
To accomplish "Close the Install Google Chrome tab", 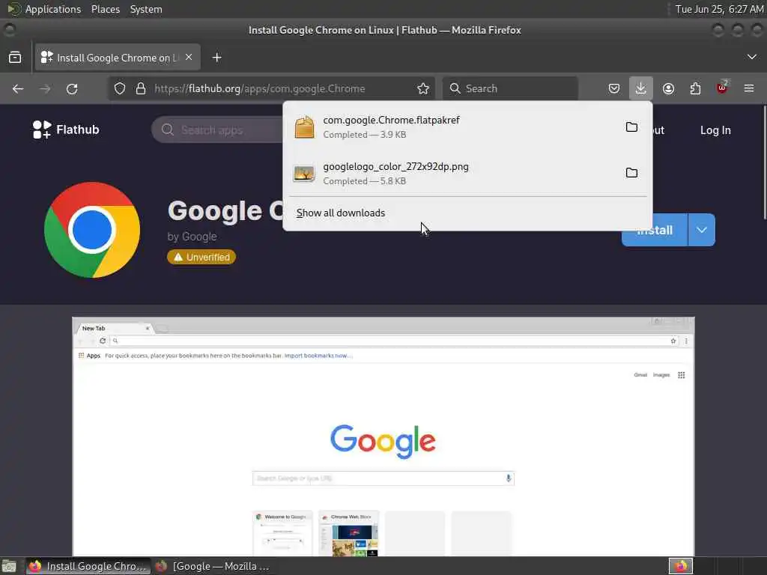I will [189, 57].
